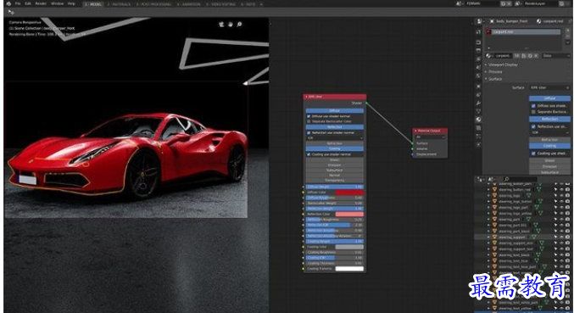
Task: Open the Render menu
Action: [41, 3]
